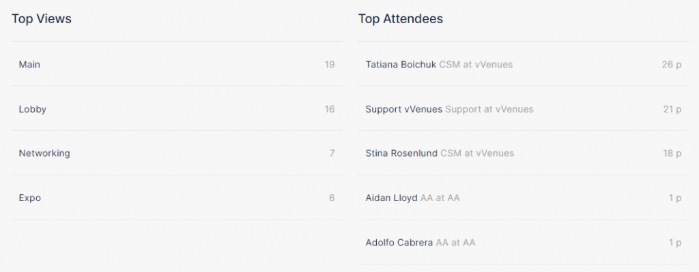Click the Top Attendees heading
Viewport: 699px width, 272px height.
coord(401,18)
